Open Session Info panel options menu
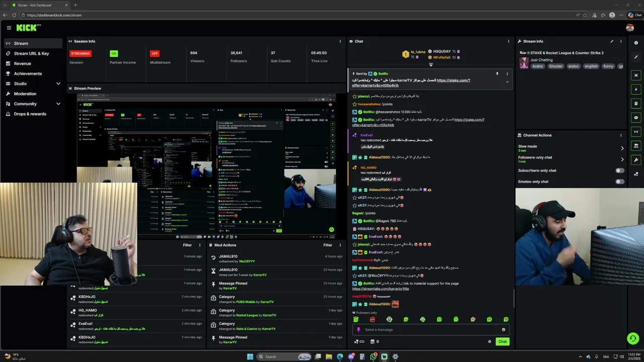This screenshot has width=644, height=362. pyautogui.click(x=340, y=41)
